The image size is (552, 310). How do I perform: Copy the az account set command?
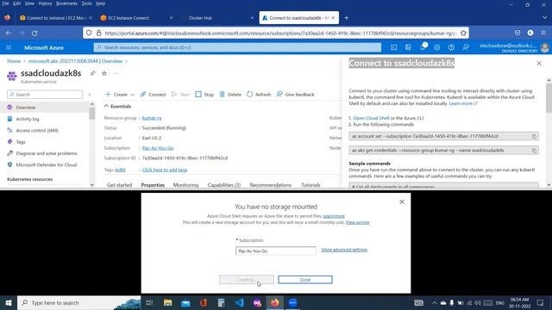tap(534, 136)
